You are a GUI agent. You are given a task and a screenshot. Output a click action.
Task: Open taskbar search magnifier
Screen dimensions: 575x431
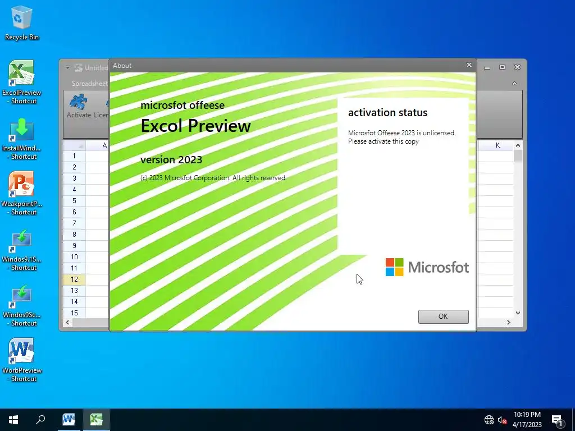40,420
